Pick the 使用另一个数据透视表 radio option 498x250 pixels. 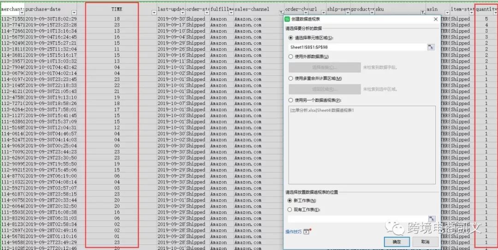click(290, 100)
